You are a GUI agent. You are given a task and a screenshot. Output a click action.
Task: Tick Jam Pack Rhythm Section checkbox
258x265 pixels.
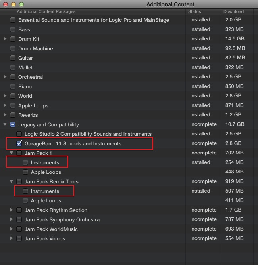click(19, 210)
